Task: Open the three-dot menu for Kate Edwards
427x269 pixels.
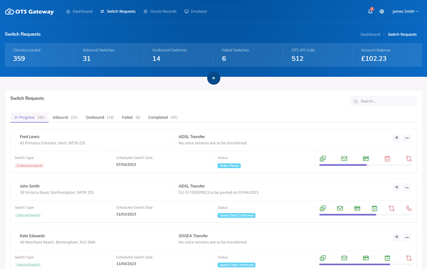Action: [x=407, y=237]
